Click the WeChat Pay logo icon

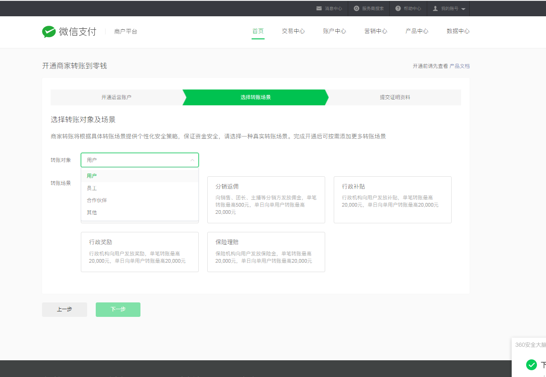(x=49, y=32)
